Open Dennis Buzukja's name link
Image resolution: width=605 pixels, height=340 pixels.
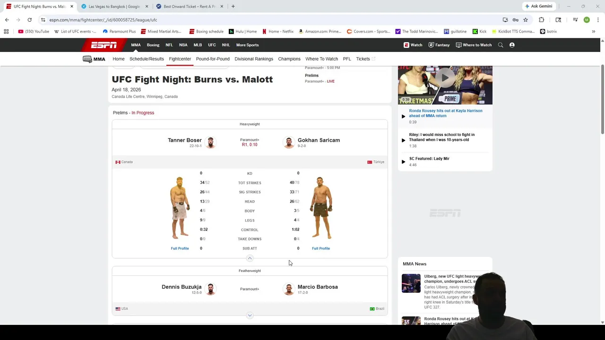click(181, 287)
